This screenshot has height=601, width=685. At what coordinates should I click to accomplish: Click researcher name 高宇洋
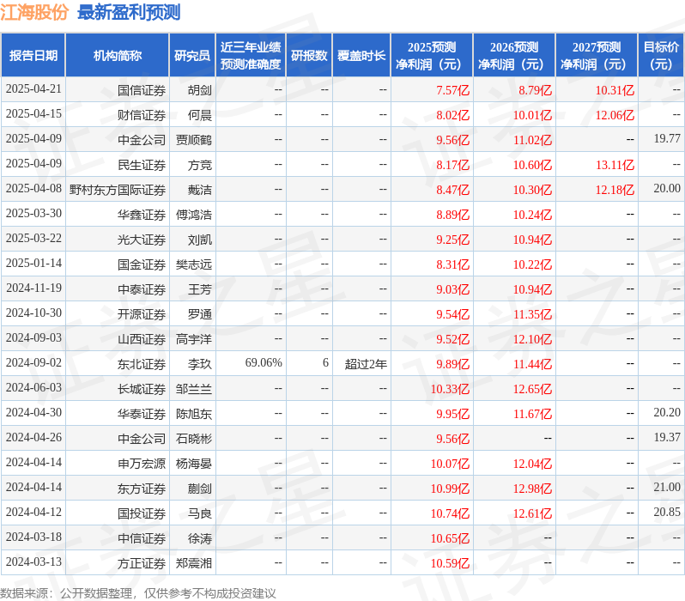[x=194, y=339]
